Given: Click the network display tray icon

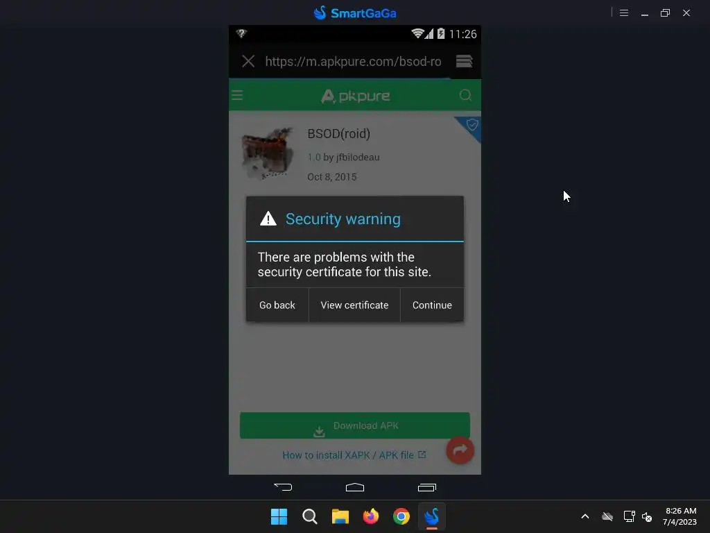Looking at the screenshot, I should (x=629, y=516).
